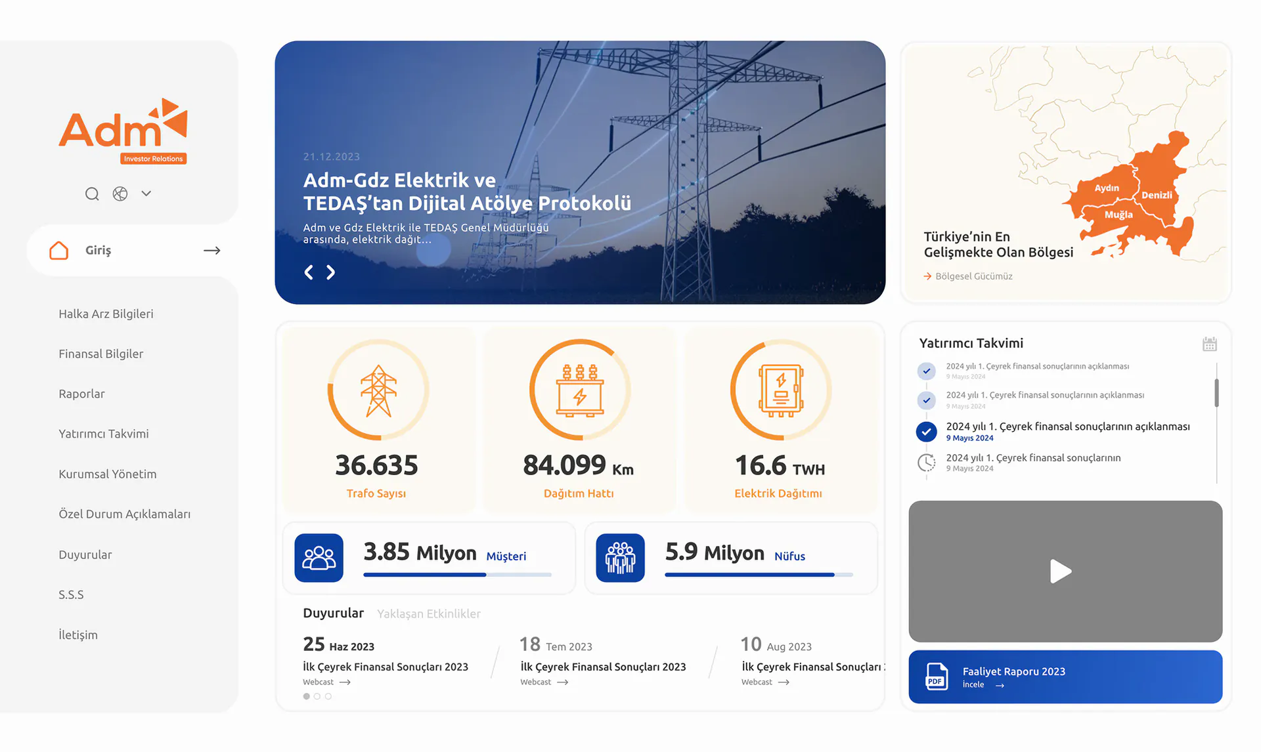
Task: Open the search magnifier icon
Action: pos(92,194)
